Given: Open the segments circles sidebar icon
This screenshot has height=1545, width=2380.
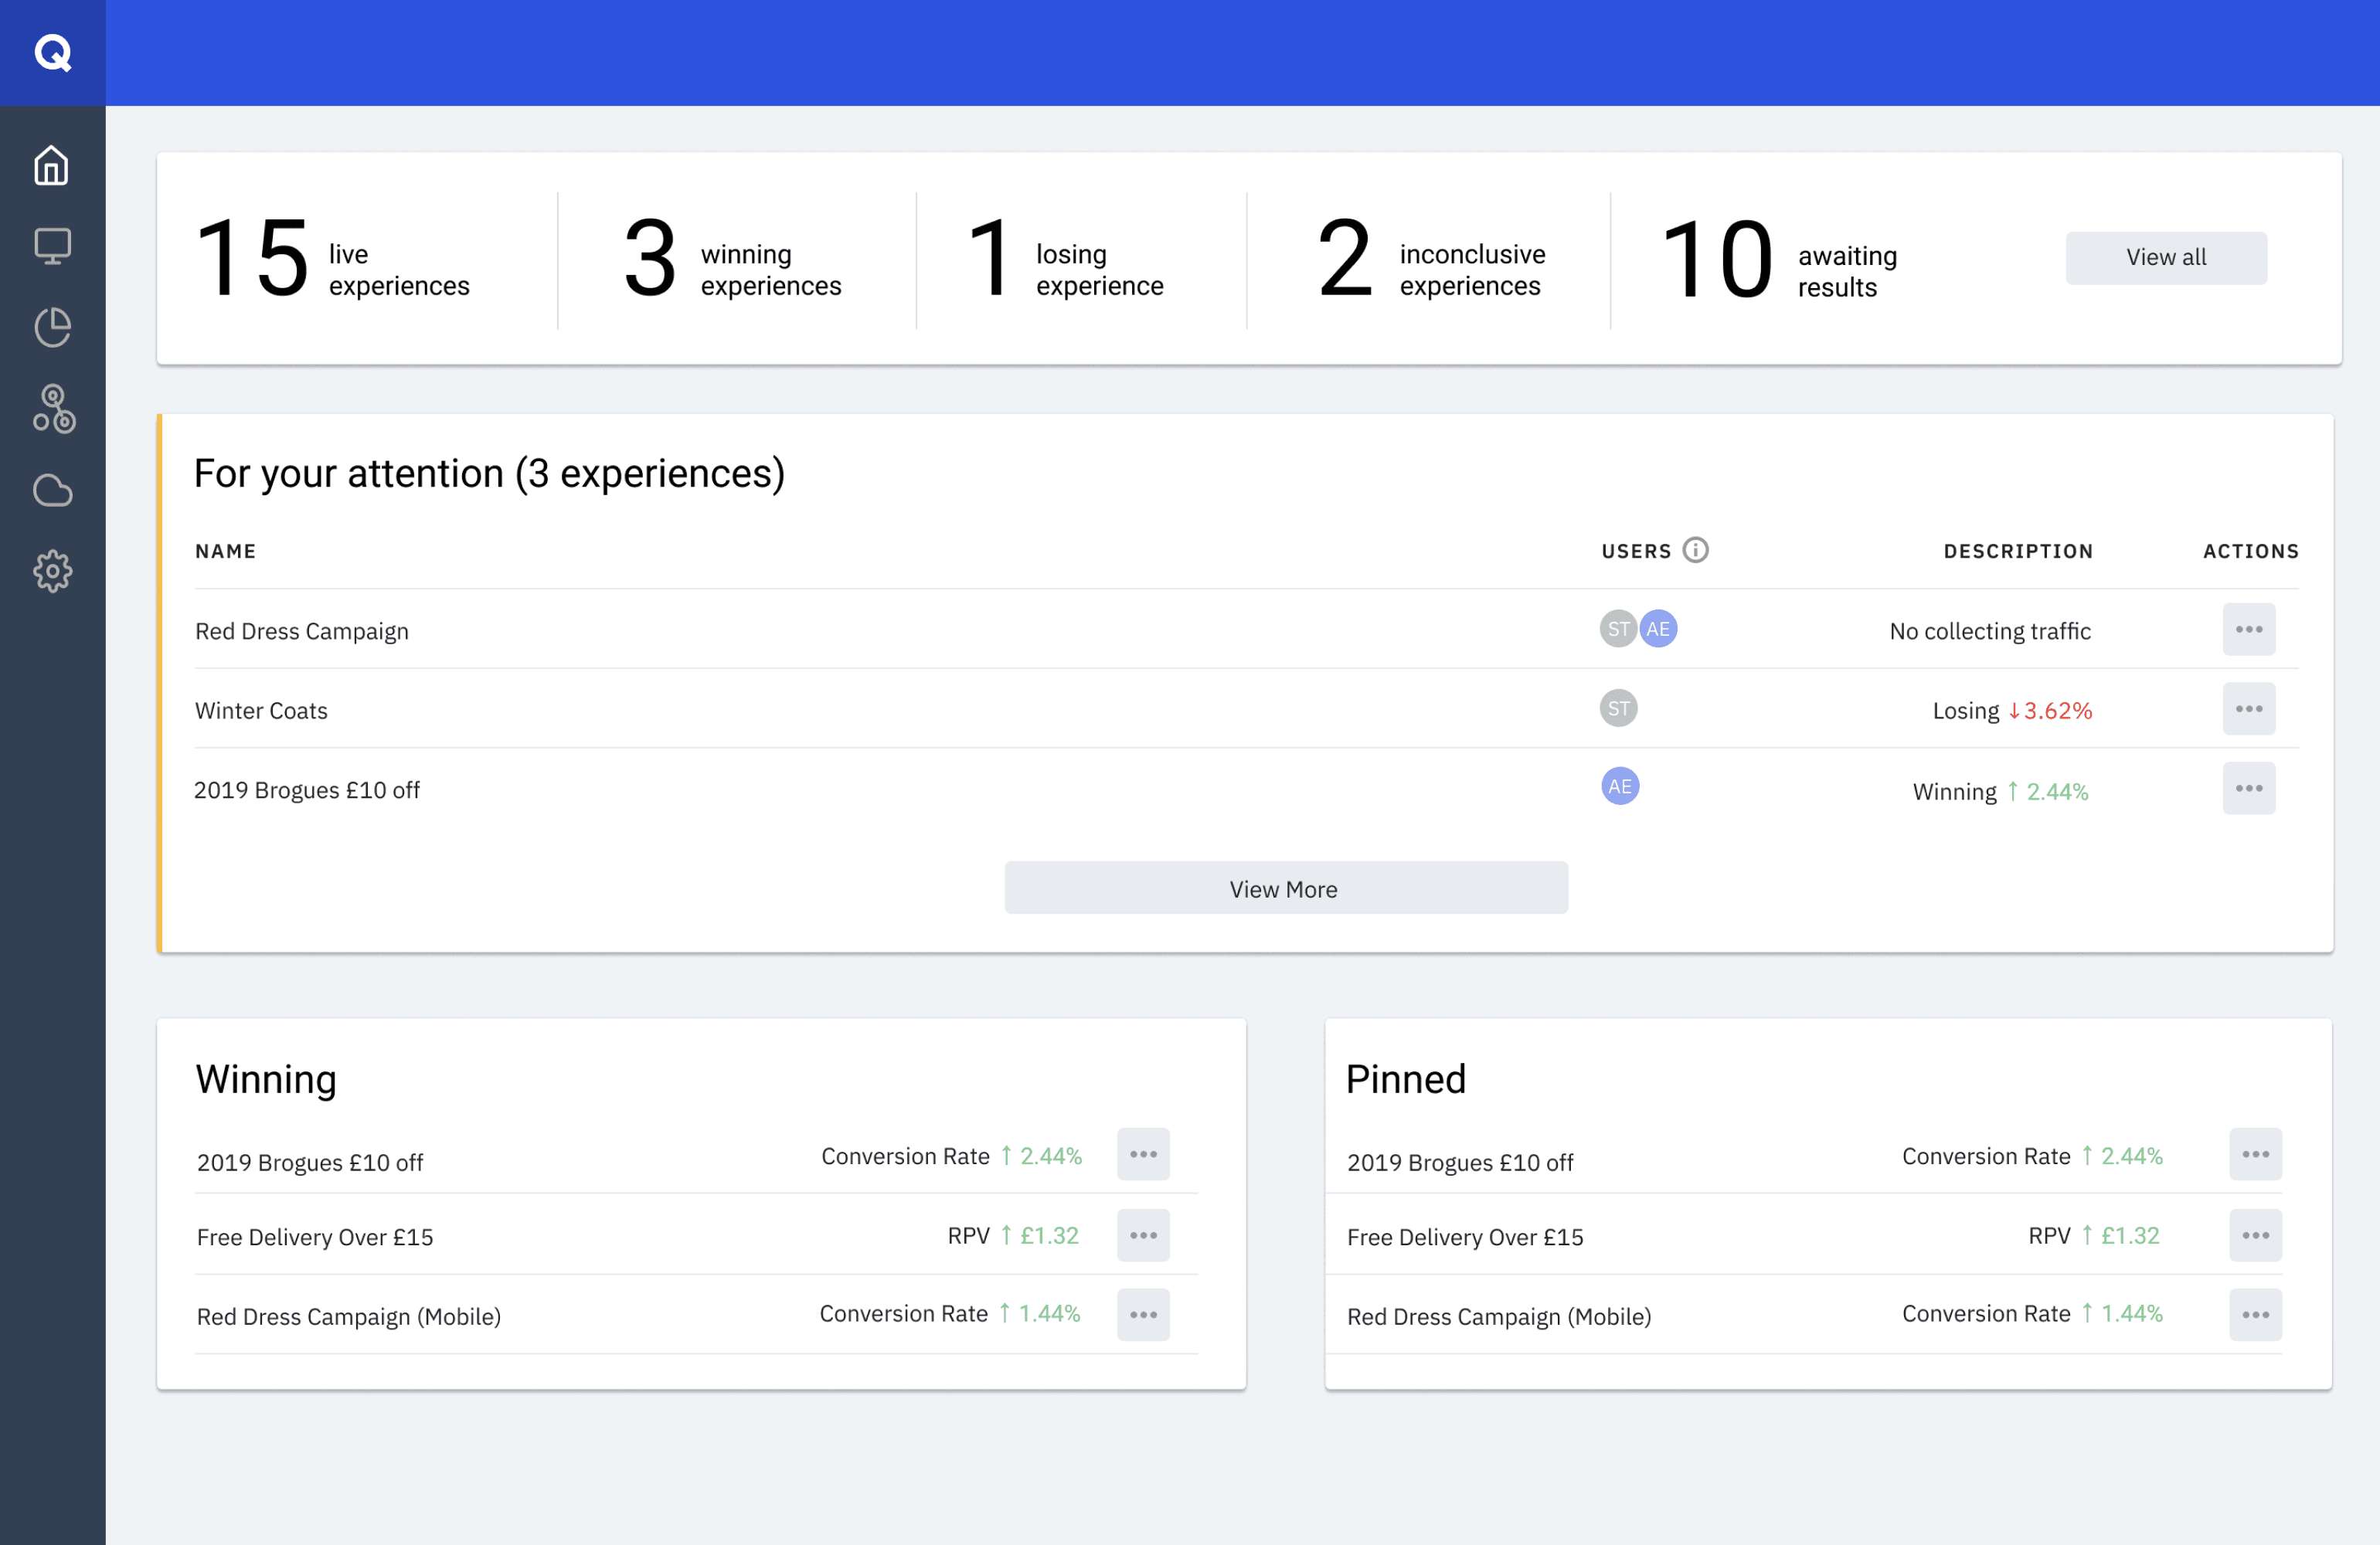Looking at the screenshot, I should click(52, 408).
